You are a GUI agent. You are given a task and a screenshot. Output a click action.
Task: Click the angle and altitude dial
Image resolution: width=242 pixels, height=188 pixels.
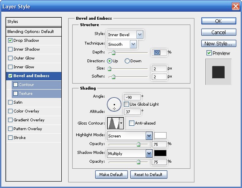click(x=114, y=104)
